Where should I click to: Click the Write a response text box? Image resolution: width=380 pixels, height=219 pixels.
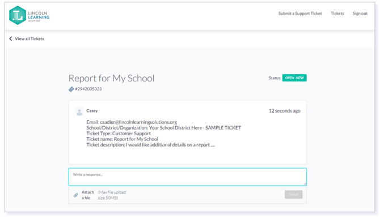tap(187, 177)
